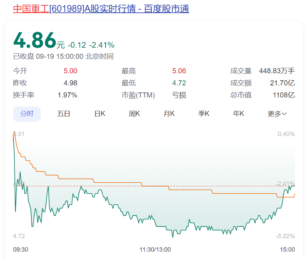Click the 今开 label
Image resolution: width=305 pixels, height=258 pixels.
coord(20,71)
